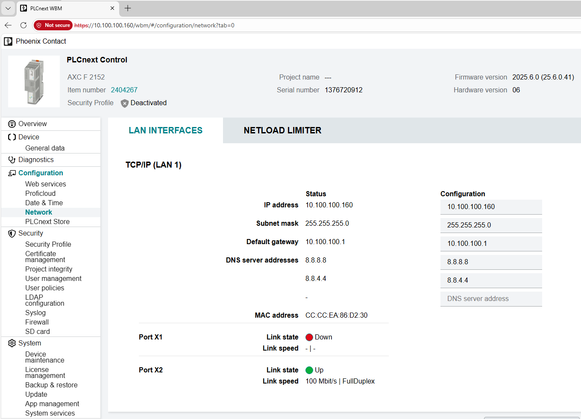Screen dimensions: 581x419
Task: Click the Subnet mask configuration field
Action: (491, 225)
